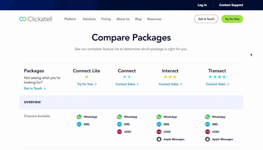Click SMS icon in Transact column
This screenshot has width=263, height=150.
coord(208,124)
